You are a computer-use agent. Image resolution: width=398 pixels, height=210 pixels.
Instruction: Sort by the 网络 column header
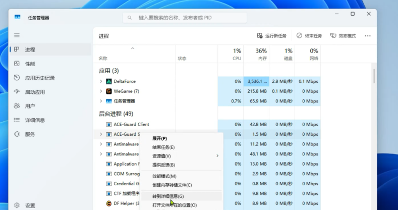308,54
